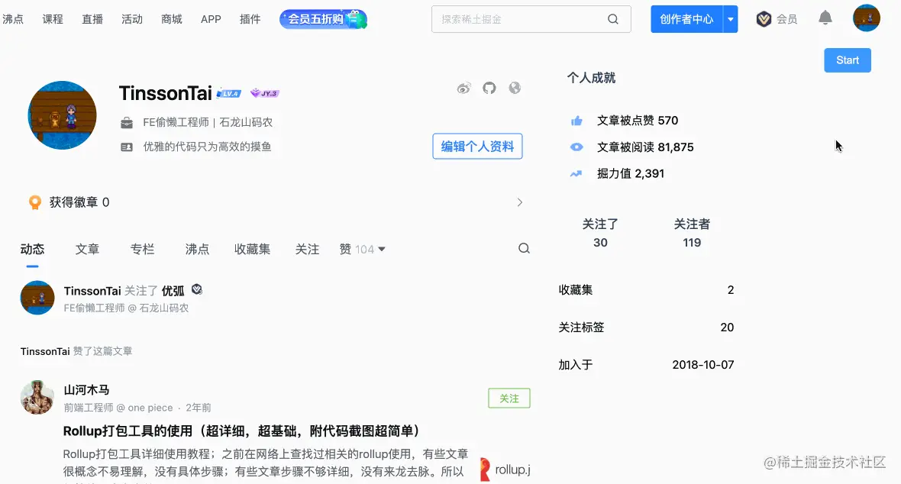The width and height of the screenshot is (901, 484).
Task: Click the eye article-views icon
Action: (576, 147)
